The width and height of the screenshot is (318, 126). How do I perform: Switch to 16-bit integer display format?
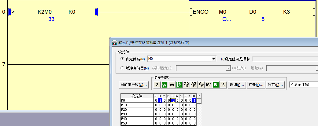point(179,85)
